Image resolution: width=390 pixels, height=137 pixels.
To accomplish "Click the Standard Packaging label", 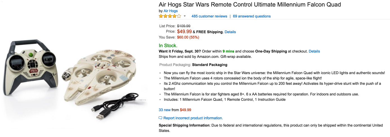I will (209, 65).
